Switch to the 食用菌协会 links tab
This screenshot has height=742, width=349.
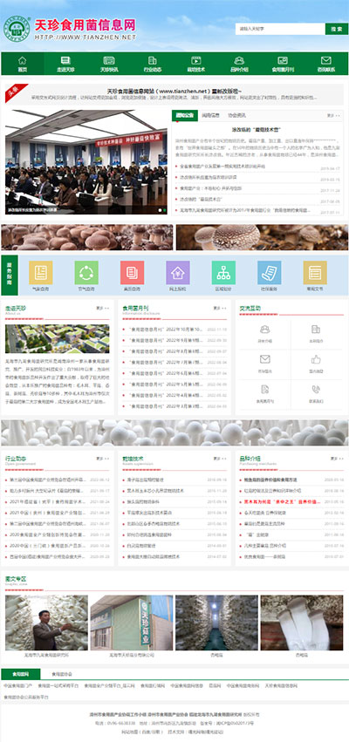pyautogui.click(x=62, y=674)
